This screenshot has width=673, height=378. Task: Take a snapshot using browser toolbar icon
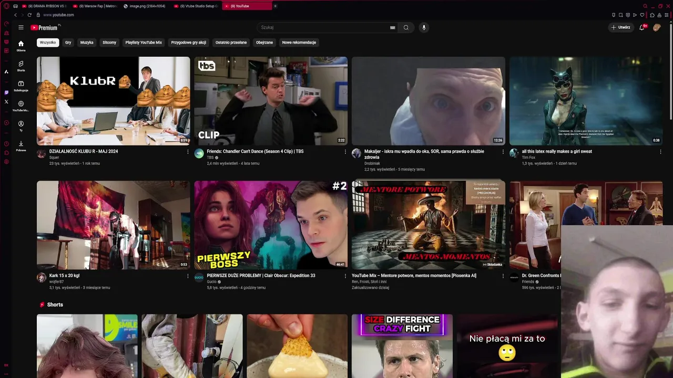click(x=620, y=15)
